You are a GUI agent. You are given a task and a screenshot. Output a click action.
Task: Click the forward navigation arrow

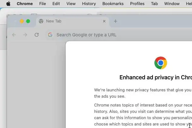point(25,35)
